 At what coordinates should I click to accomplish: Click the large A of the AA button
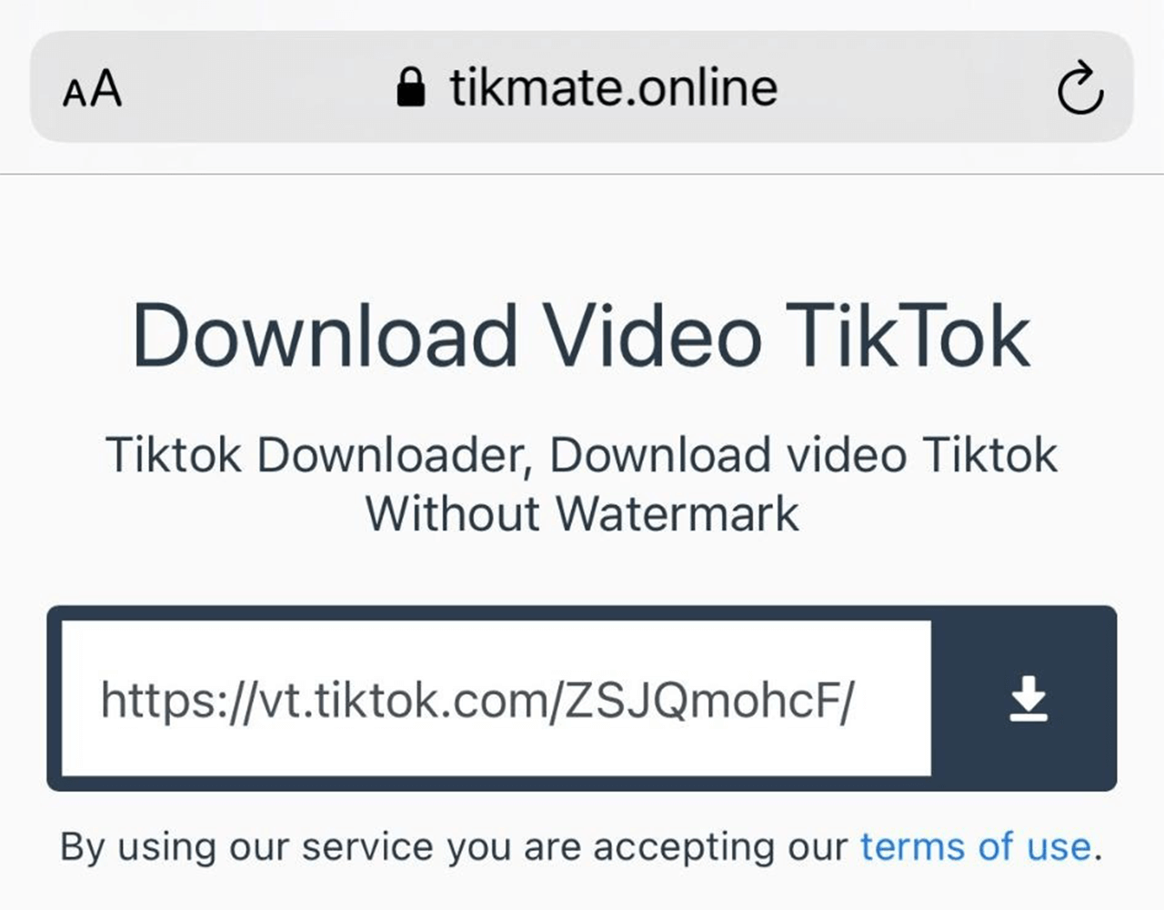105,88
